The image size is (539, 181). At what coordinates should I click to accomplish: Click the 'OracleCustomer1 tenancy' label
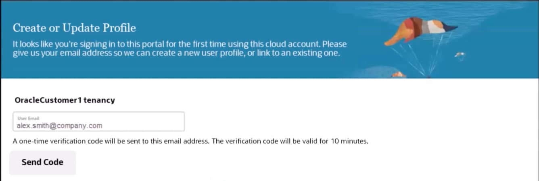pos(65,100)
